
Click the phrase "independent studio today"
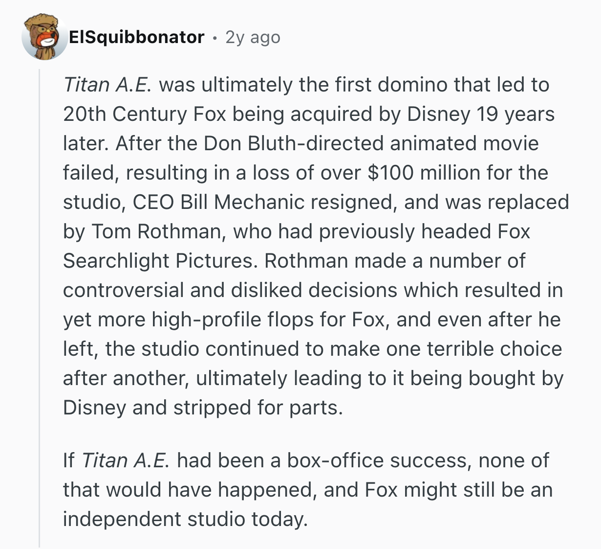coord(185,519)
